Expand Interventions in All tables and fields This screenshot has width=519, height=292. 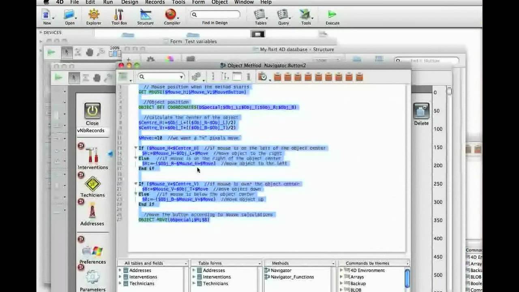click(x=120, y=277)
